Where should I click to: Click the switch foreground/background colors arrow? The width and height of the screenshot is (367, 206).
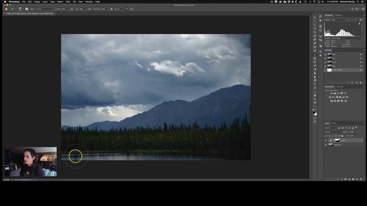pos(316,109)
